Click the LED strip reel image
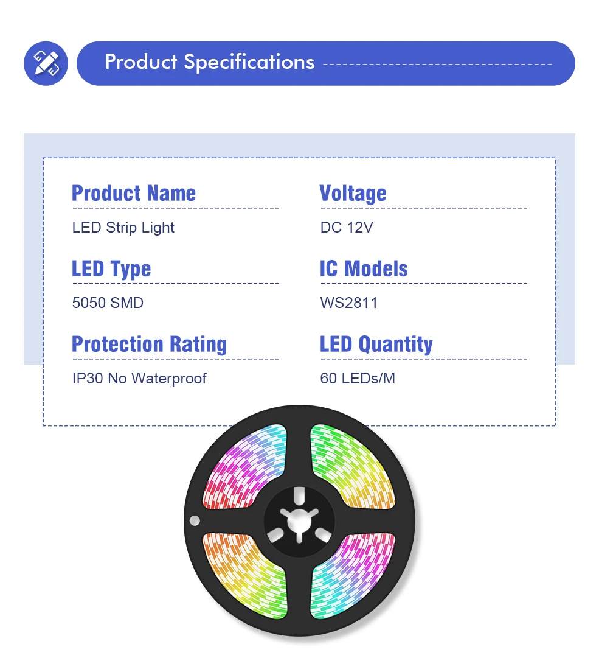The height and width of the screenshot is (658, 599). 299,521
